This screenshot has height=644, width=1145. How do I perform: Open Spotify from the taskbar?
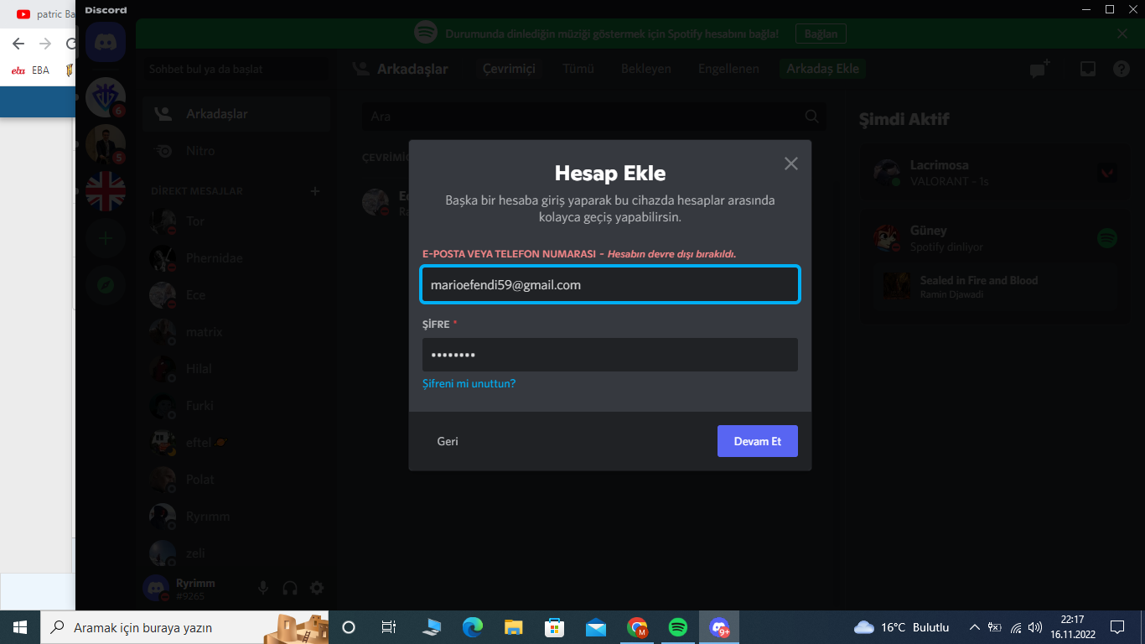tap(678, 627)
